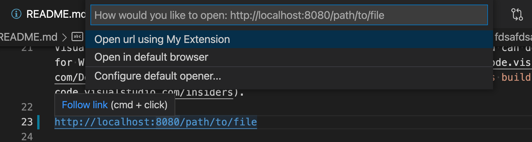532x142 pixels.
Task: Select 'Open in default browser' option
Action: pyautogui.click(x=151, y=57)
